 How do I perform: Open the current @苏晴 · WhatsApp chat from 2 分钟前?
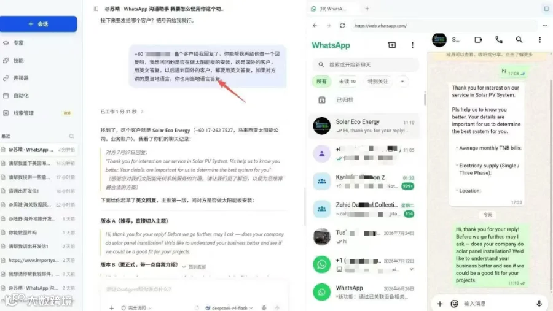[38, 150]
